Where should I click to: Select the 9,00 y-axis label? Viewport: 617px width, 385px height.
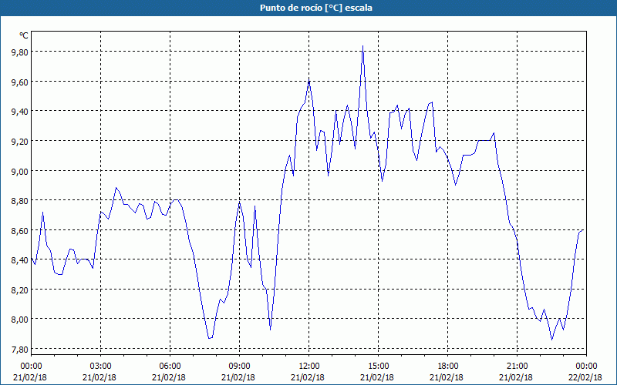tap(20, 171)
